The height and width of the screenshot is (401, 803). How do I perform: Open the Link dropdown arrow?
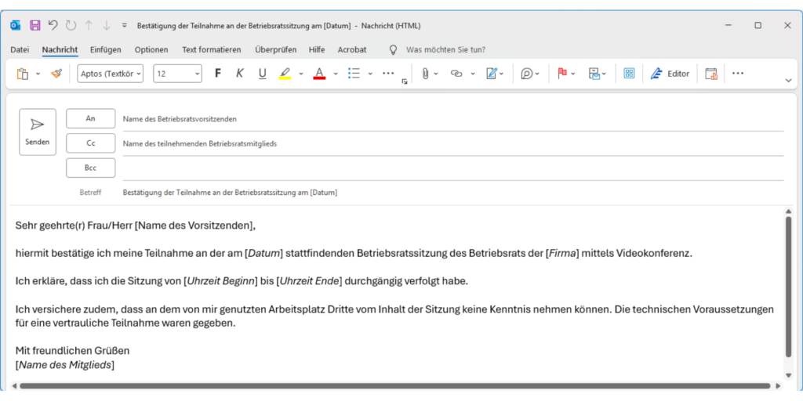[x=473, y=74]
